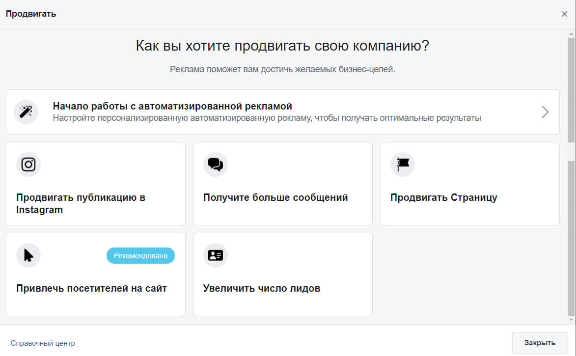The height and width of the screenshot is (356, 576).
Task: Click the Продвигать dialog title
Action: [30, 14]
